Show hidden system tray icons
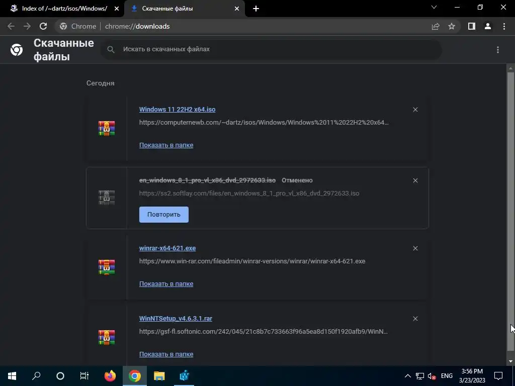Screen dimensions: 515x386 407,376
